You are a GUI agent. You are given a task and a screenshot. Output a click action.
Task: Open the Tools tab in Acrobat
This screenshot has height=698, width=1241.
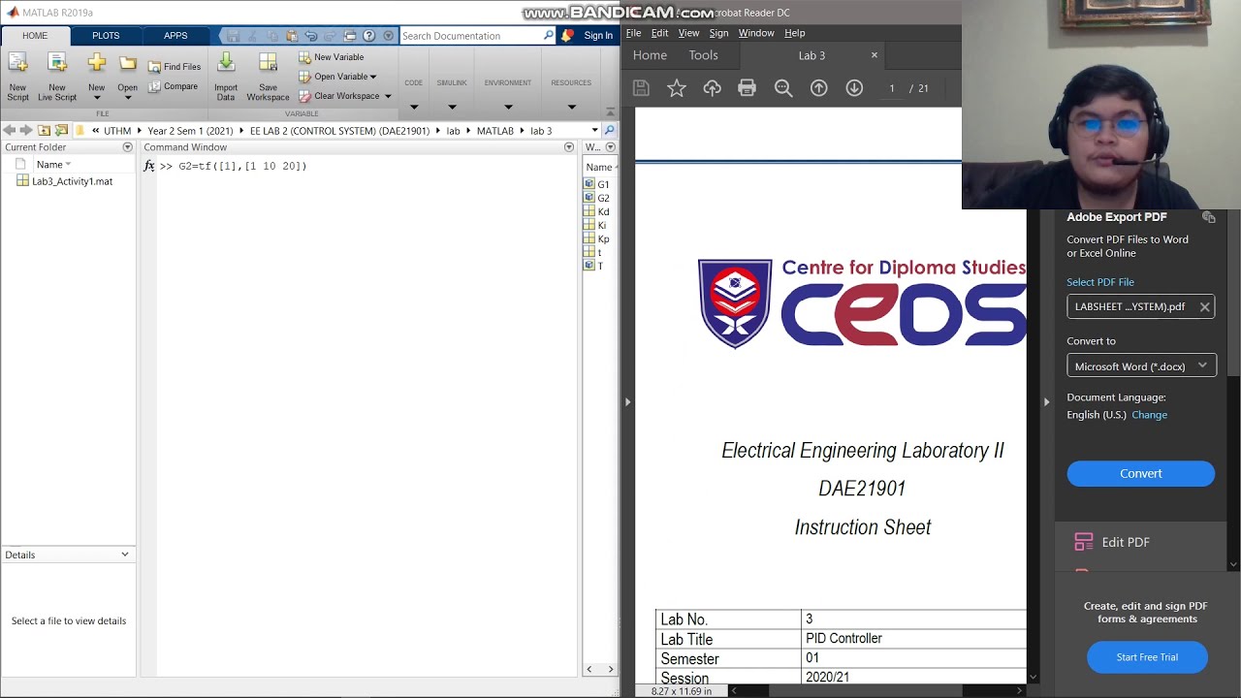tap(703, 55)
